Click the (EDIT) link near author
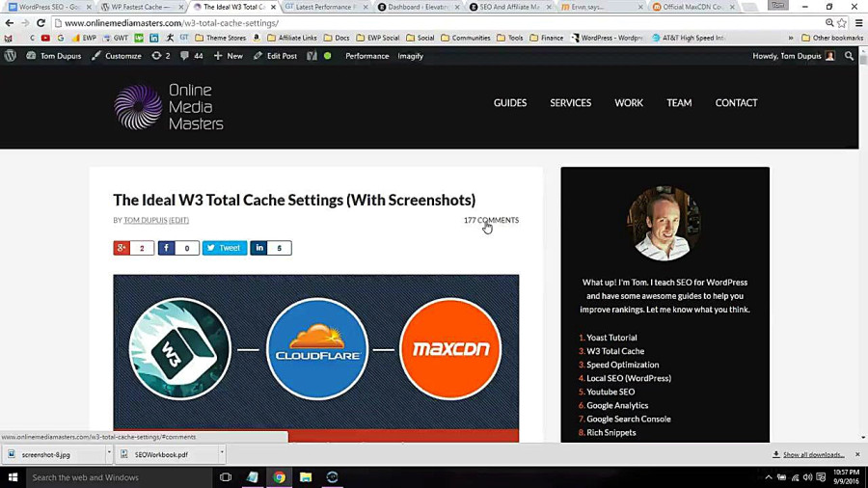The width and height of the screenshot is (868, 488). (178, 220)
